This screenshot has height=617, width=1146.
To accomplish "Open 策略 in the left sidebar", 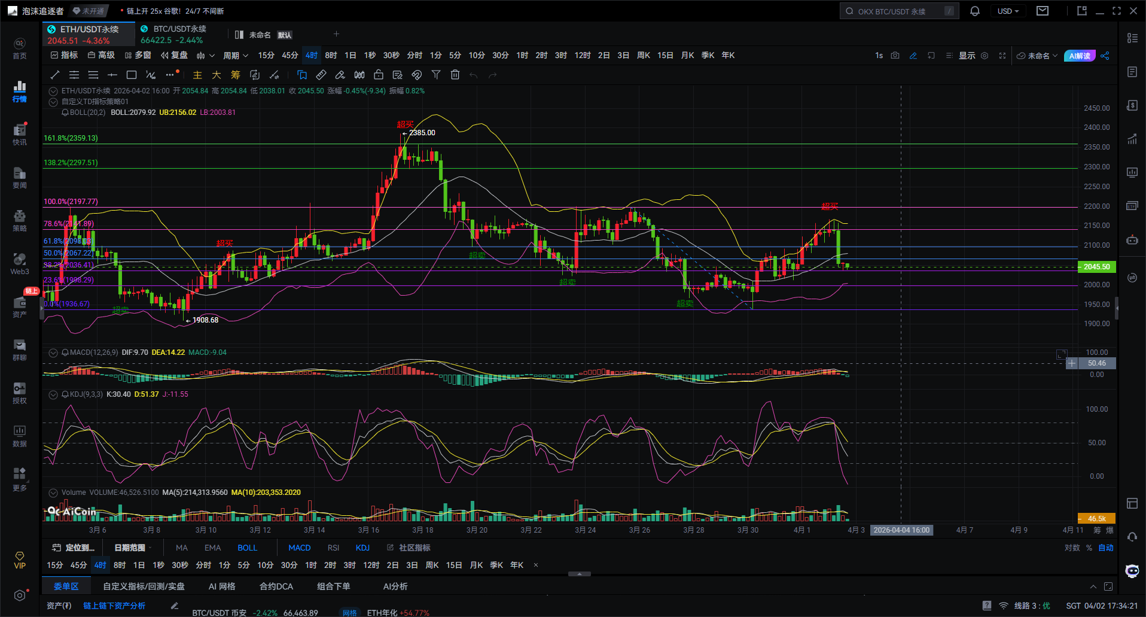I will (x=20, y=220).
